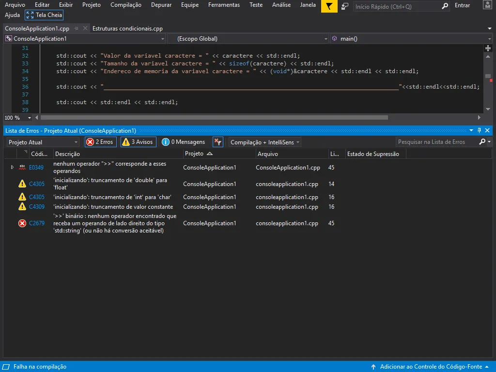496x372 pixels.
Task: Click the Tela Cheia button
Action: 44,15
